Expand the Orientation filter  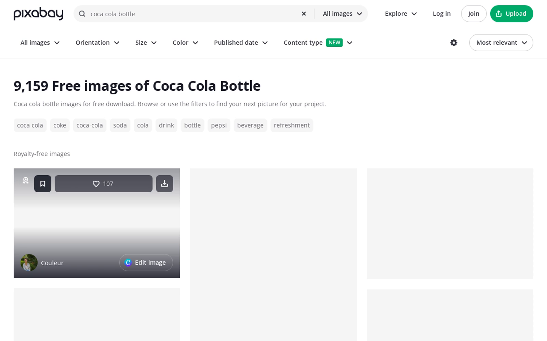pos(97,43)
